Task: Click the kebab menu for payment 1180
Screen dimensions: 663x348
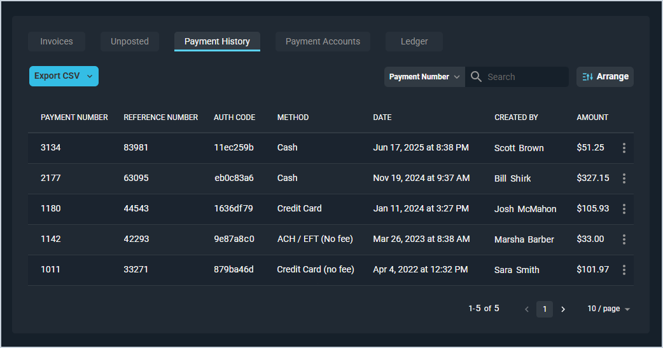Action: [x=624, y=209]
